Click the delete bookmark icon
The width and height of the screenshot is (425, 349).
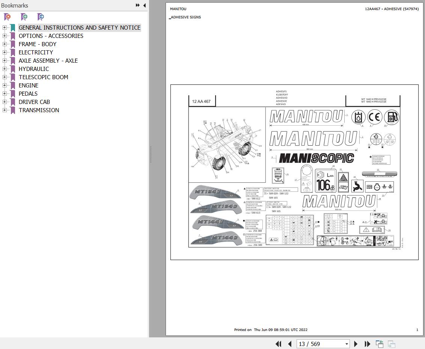[7, 17]
